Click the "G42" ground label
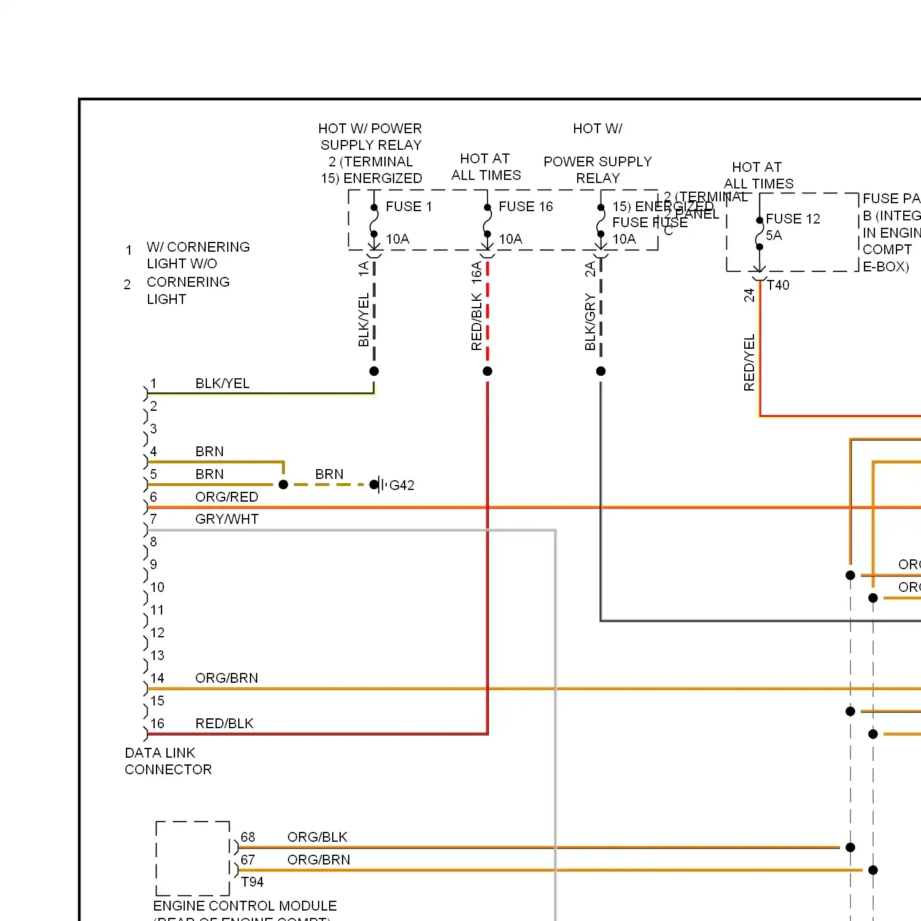 (x=402, y=486)
